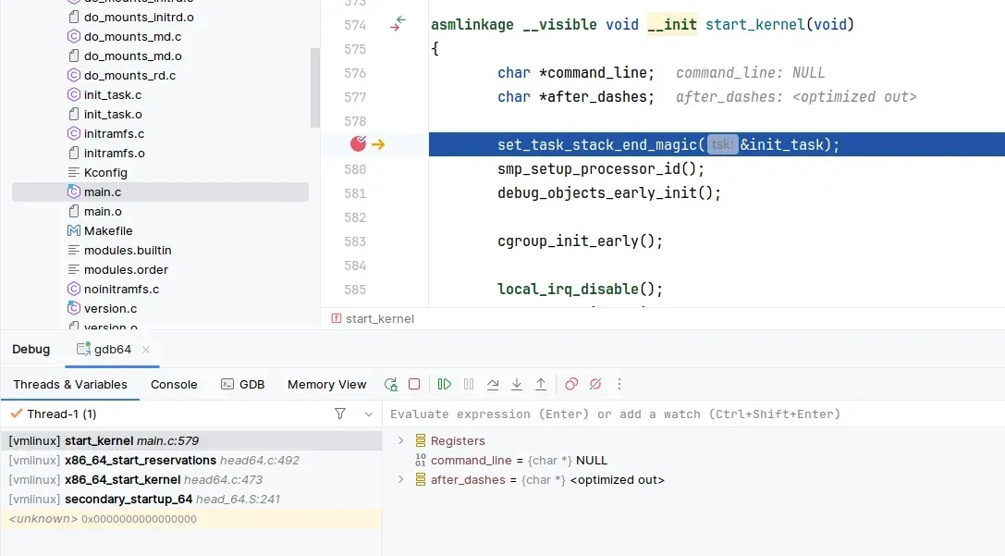
Task: Open Kconfig file in project tree
Action: pos(105,172)
